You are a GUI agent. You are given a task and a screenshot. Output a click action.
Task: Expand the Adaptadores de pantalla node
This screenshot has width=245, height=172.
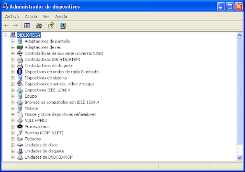[x=12, y=41]
